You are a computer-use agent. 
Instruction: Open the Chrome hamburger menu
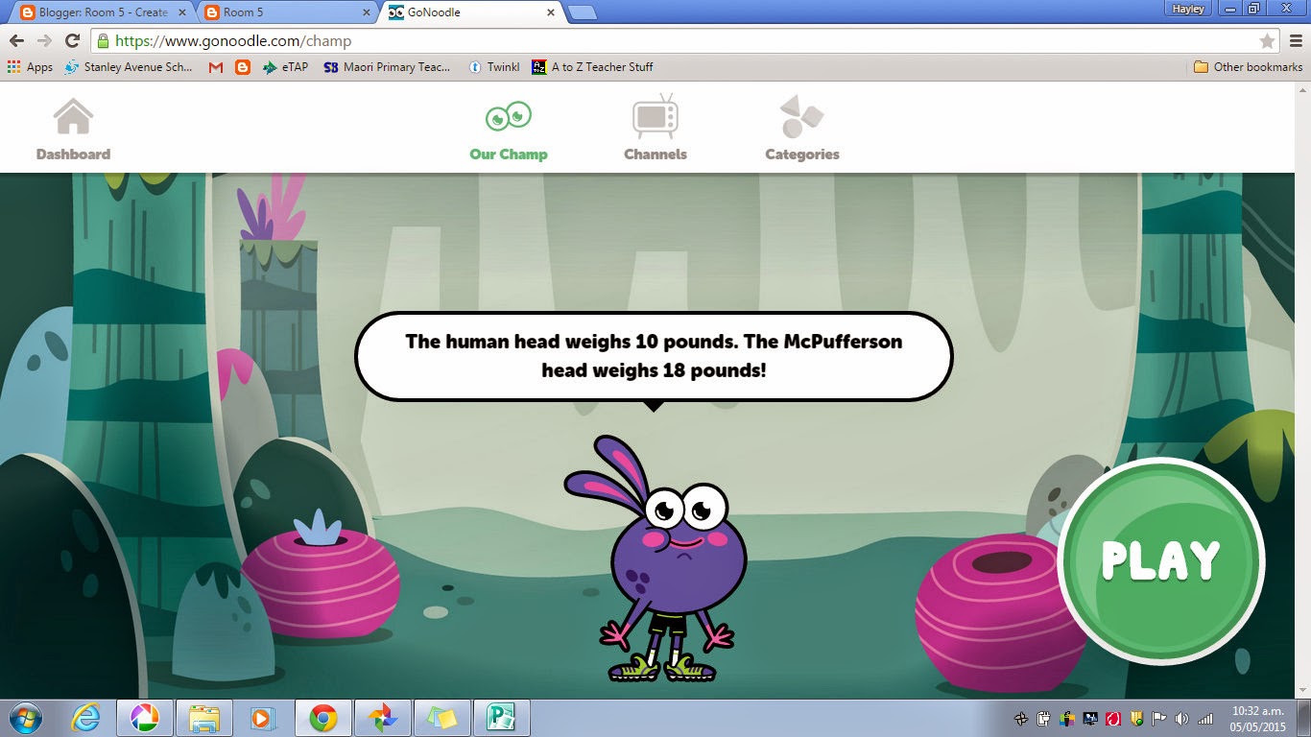pyautogui.click(x=1296, y=41)
